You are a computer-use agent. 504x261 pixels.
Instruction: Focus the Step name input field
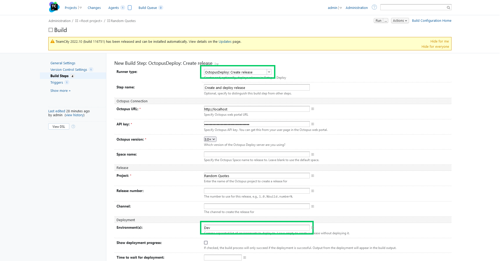point(257,87)
